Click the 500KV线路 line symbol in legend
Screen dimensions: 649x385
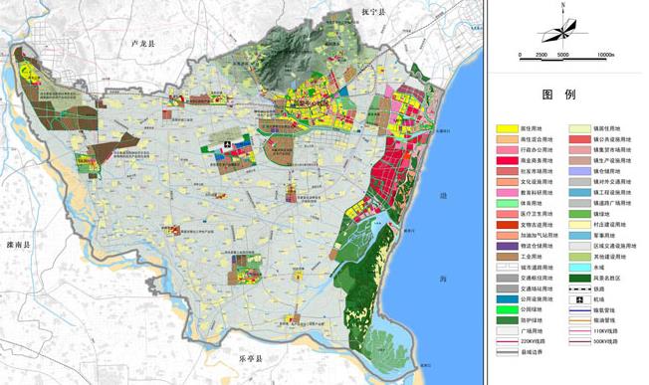click(x=579, y=342)
